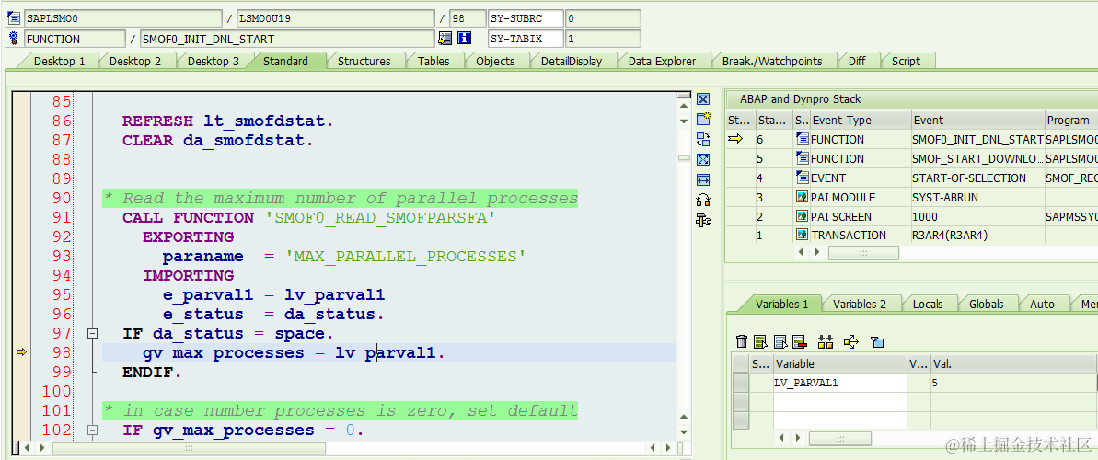The image size is (1098, 460).
Task: Open the Structures tab
Action: pyautogui.click(x=364, y=61)
